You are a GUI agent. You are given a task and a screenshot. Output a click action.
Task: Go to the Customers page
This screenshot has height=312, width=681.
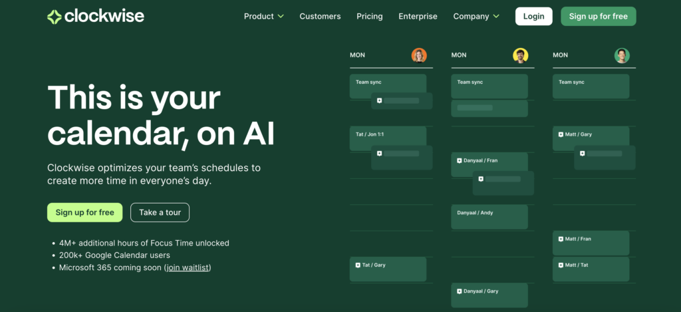pos(320,17)
